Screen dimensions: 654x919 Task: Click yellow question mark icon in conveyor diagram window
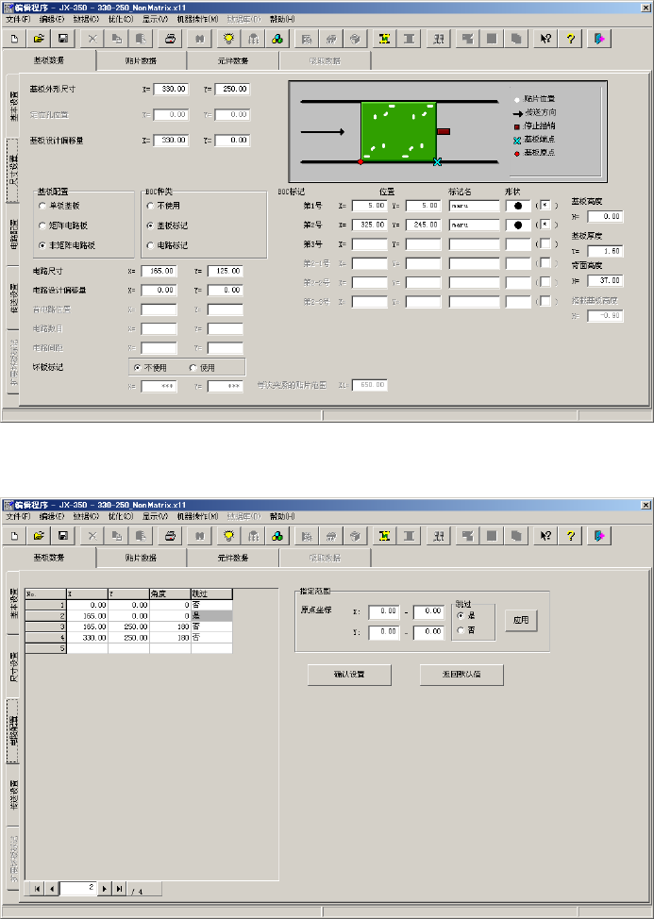click(570, 39)
